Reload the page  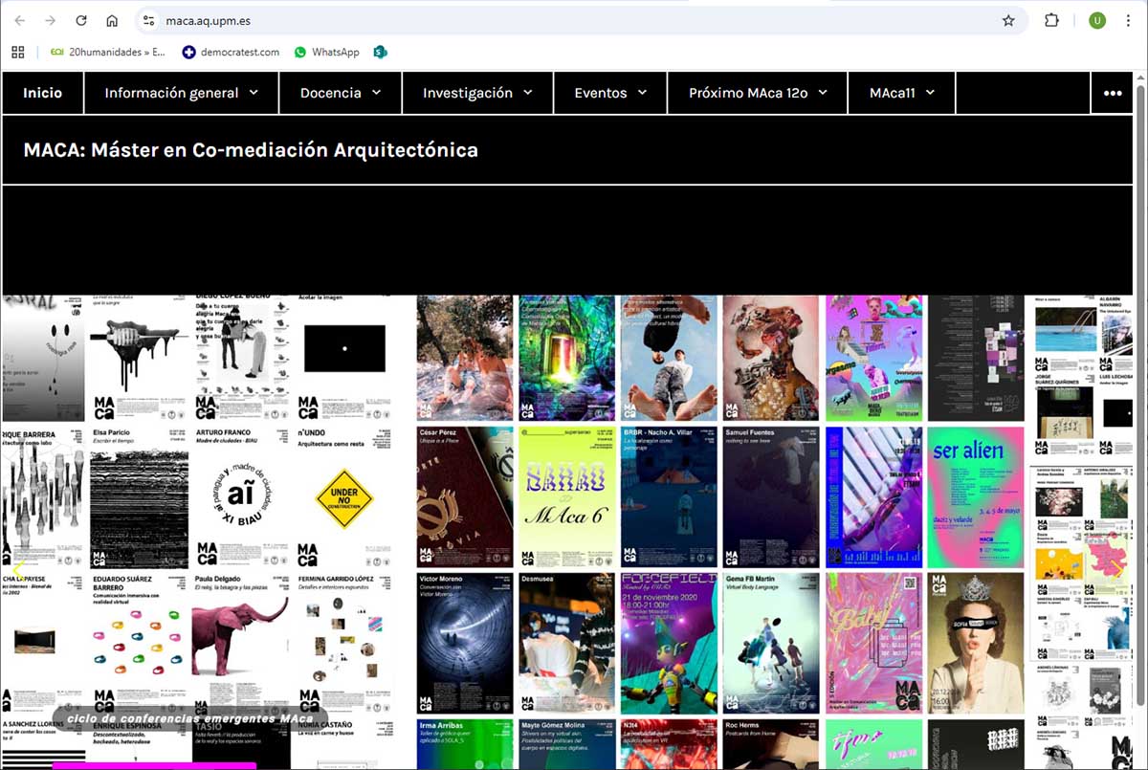tap(81, 20)
